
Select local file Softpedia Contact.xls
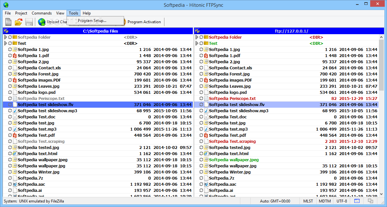(98, 68)
